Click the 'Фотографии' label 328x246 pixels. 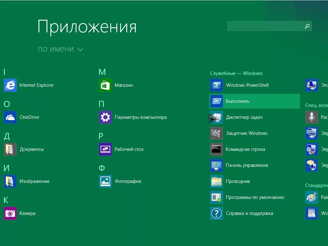(128, 181)
